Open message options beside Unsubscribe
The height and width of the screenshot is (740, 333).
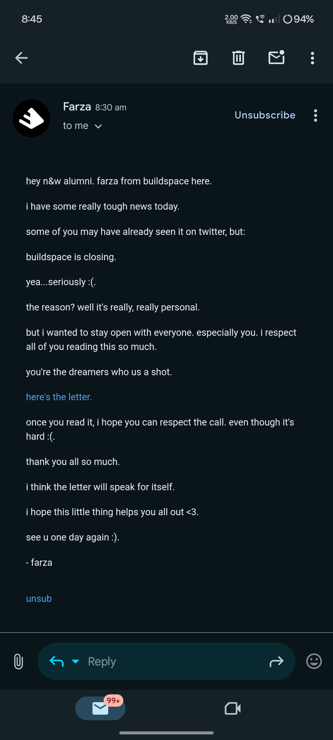tap(315, 115)
